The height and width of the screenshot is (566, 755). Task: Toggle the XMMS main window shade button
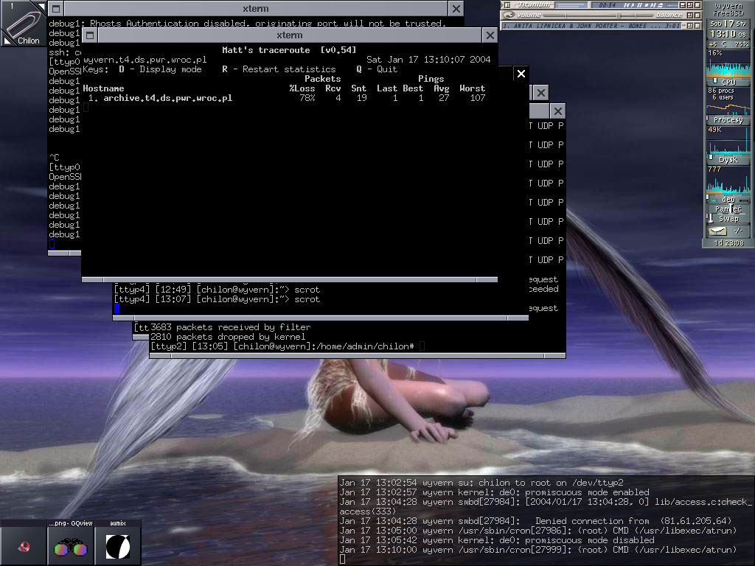[x=689, y=5]
